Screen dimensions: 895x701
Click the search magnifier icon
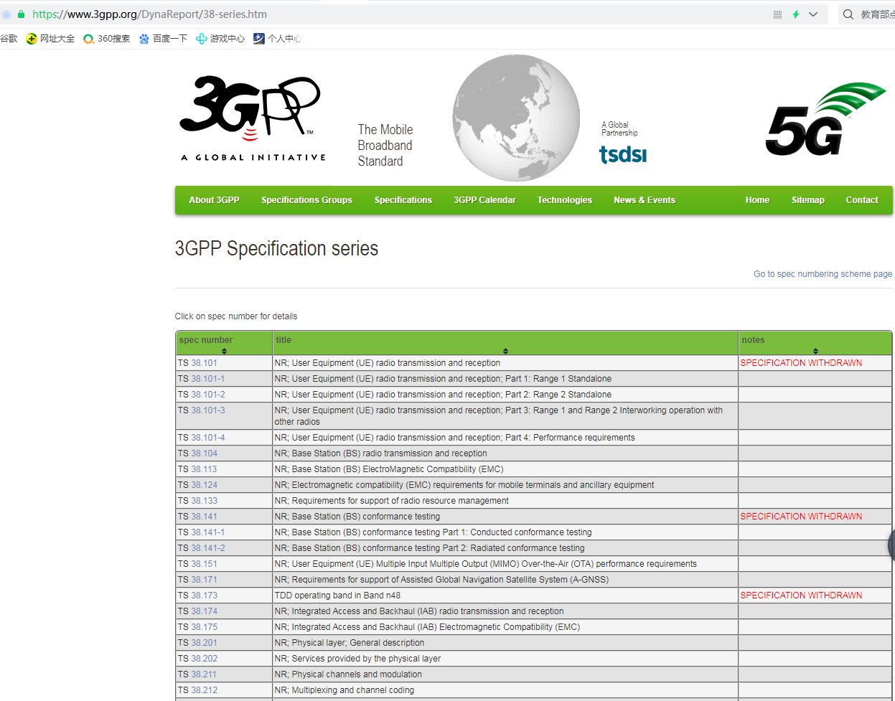click(x=848, y=14)
